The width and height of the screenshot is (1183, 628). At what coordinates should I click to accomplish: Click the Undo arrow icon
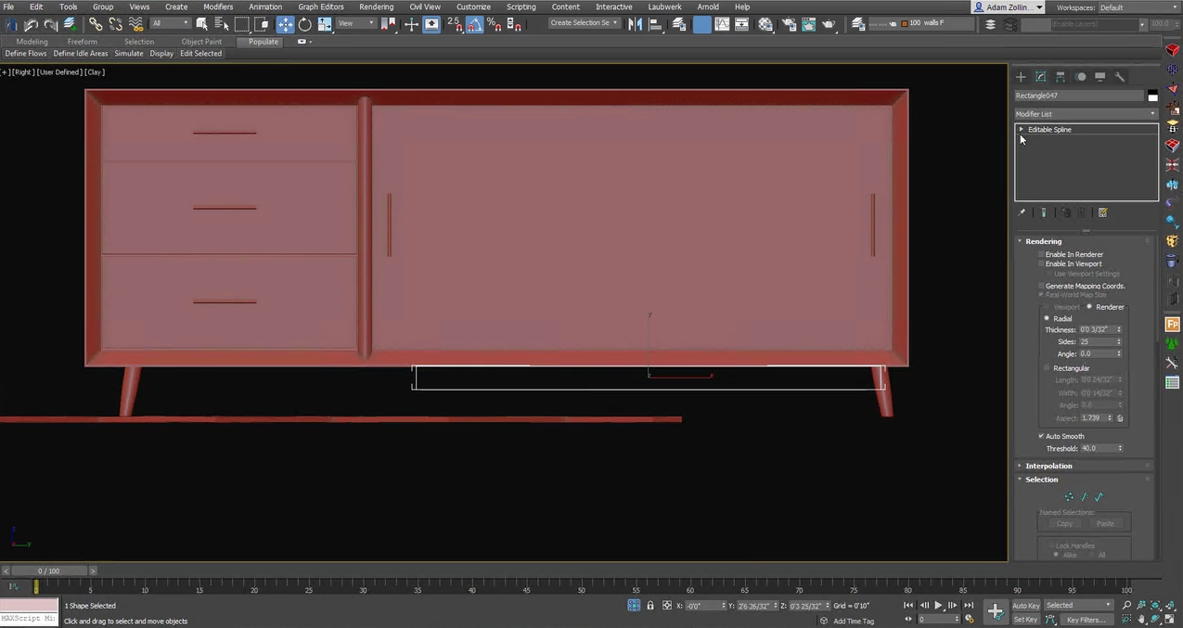[31, 24]
